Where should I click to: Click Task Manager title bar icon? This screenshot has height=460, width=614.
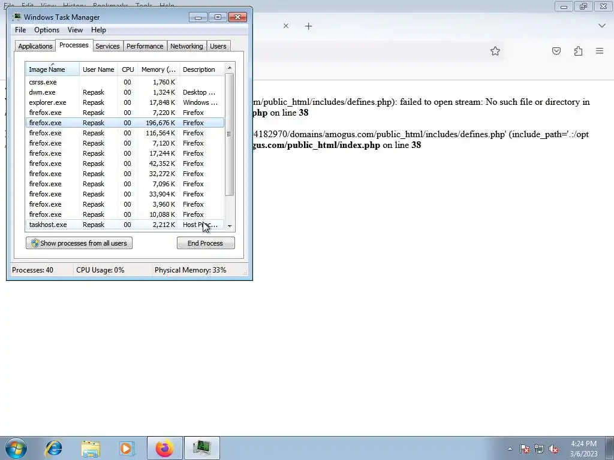point(17,17)
